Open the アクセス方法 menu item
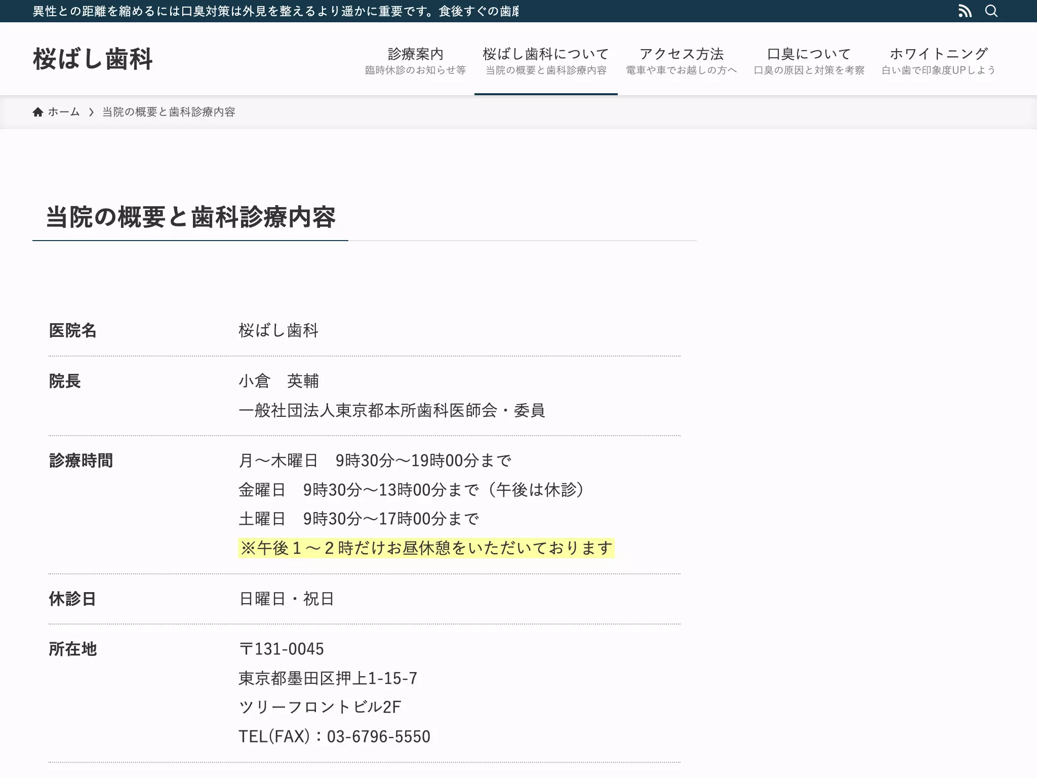 [682, 60]
